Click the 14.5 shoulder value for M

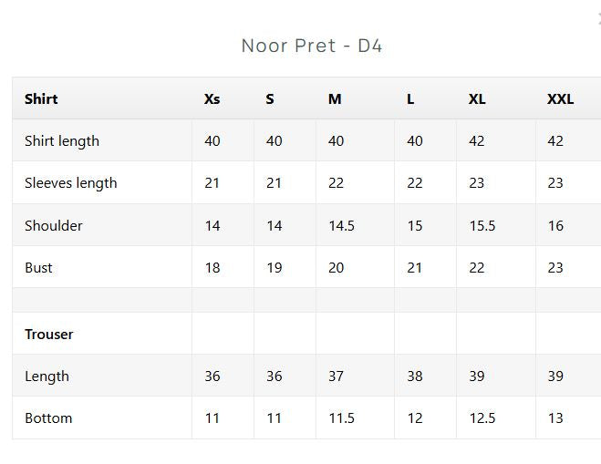[341, 226]
